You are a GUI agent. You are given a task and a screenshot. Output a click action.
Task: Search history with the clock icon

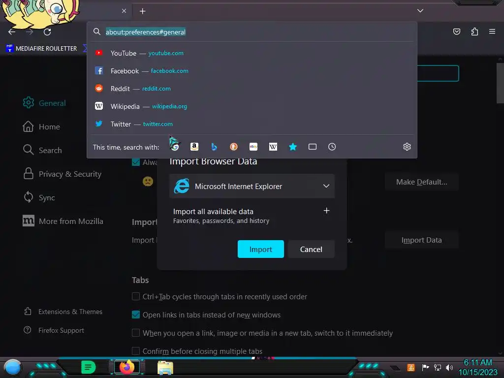332,147
